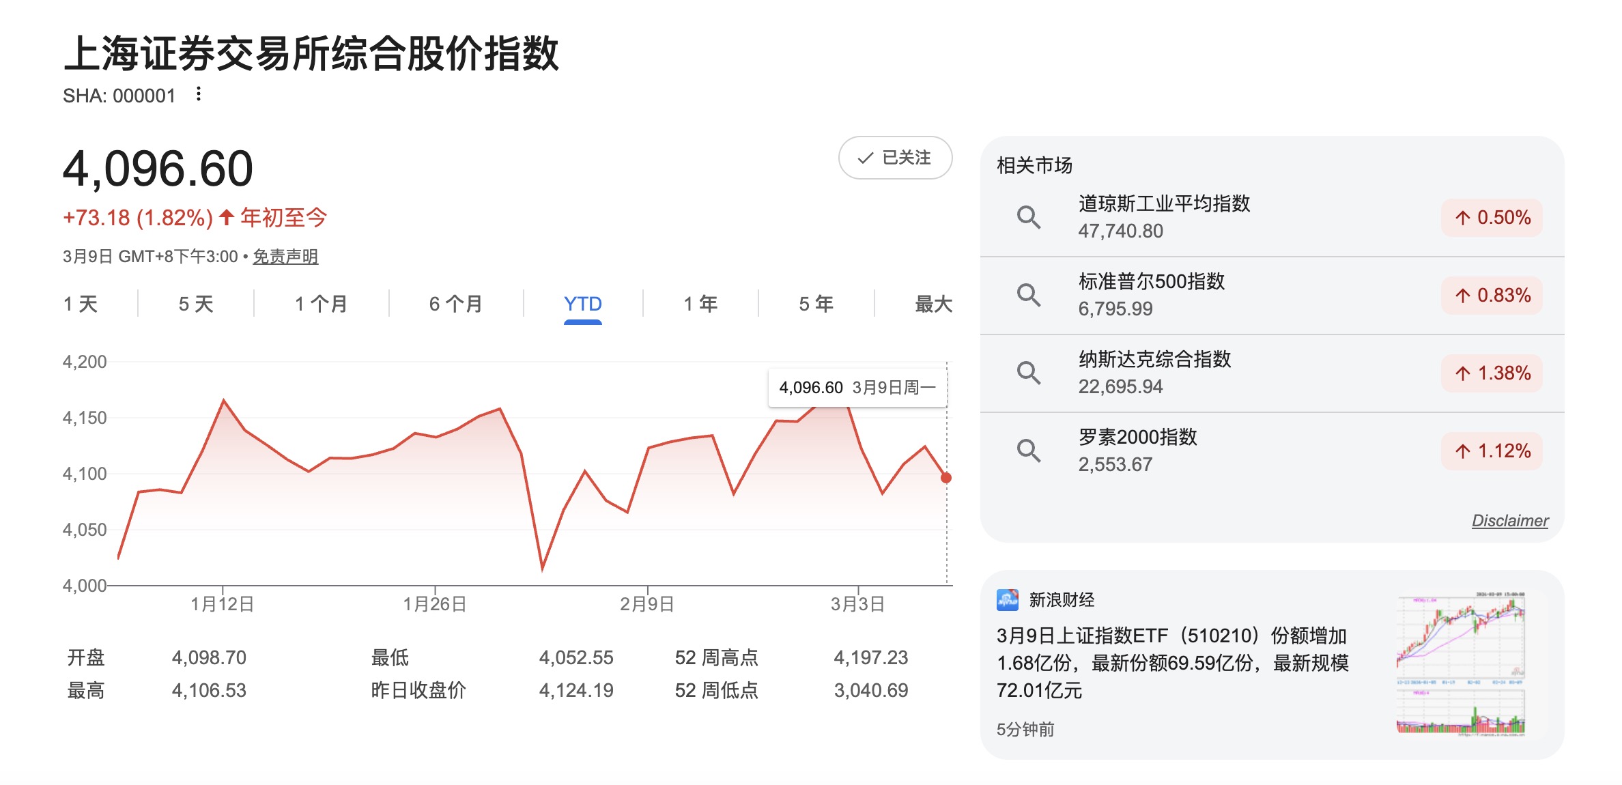Click the red endpoint dot on the chart
Viewport: 1622px width, 785px height.
(945, 476)
